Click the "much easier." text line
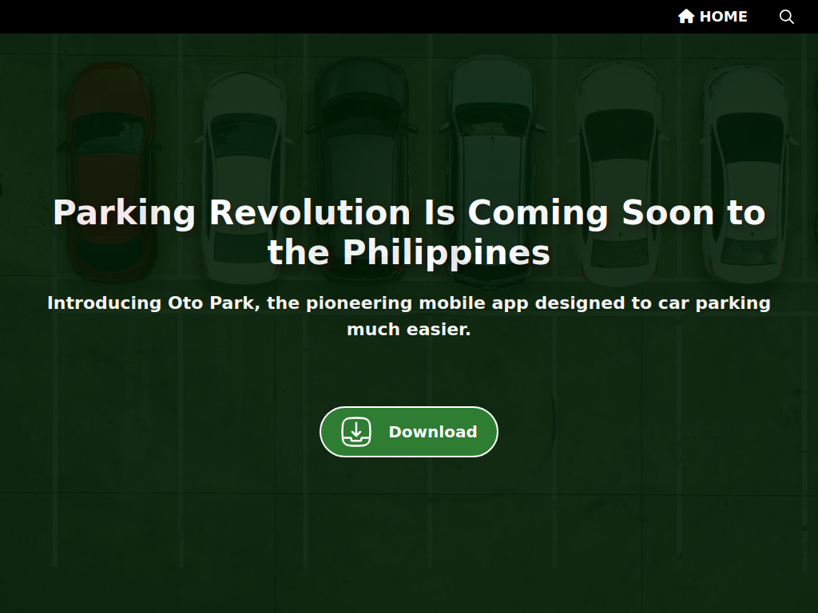818x613 pixels. (x=408, y=329)
